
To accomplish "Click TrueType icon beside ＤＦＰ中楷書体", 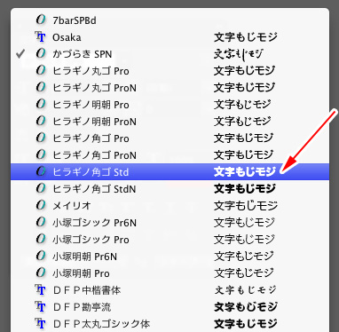I will [40, 289].
